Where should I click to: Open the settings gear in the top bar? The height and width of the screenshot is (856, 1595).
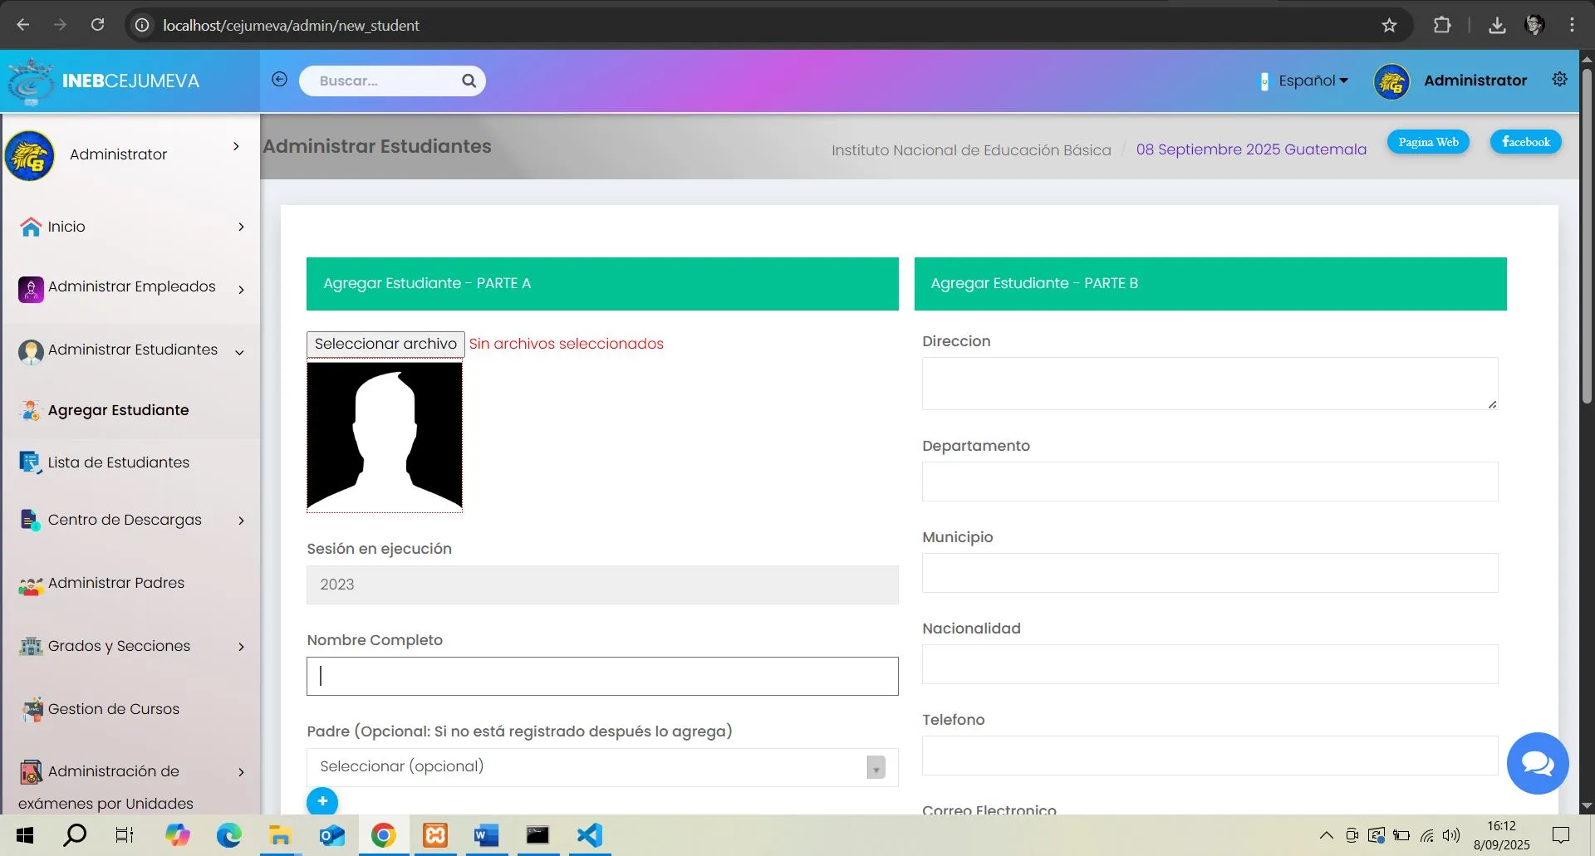1559,79
